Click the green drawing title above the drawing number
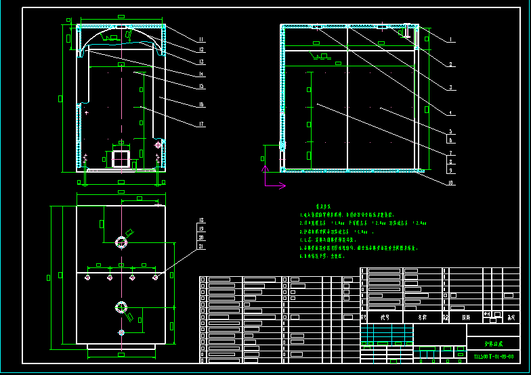Image resolution: width=531 pixels, height=375 pixels. point(494,344)
